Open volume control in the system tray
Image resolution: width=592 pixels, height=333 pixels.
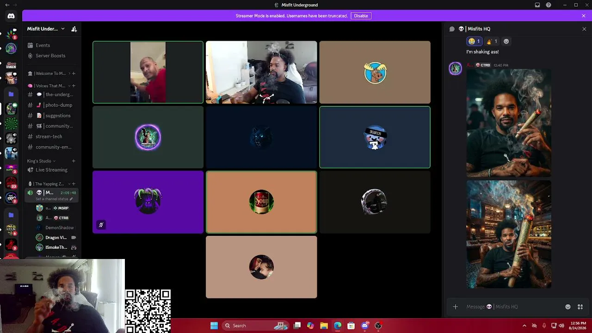point(561,326)
